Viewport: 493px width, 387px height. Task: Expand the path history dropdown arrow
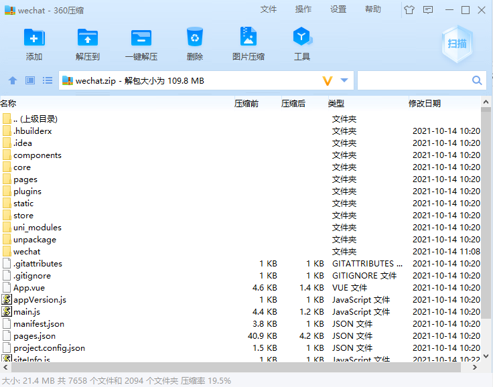click(x=344, y=80)
